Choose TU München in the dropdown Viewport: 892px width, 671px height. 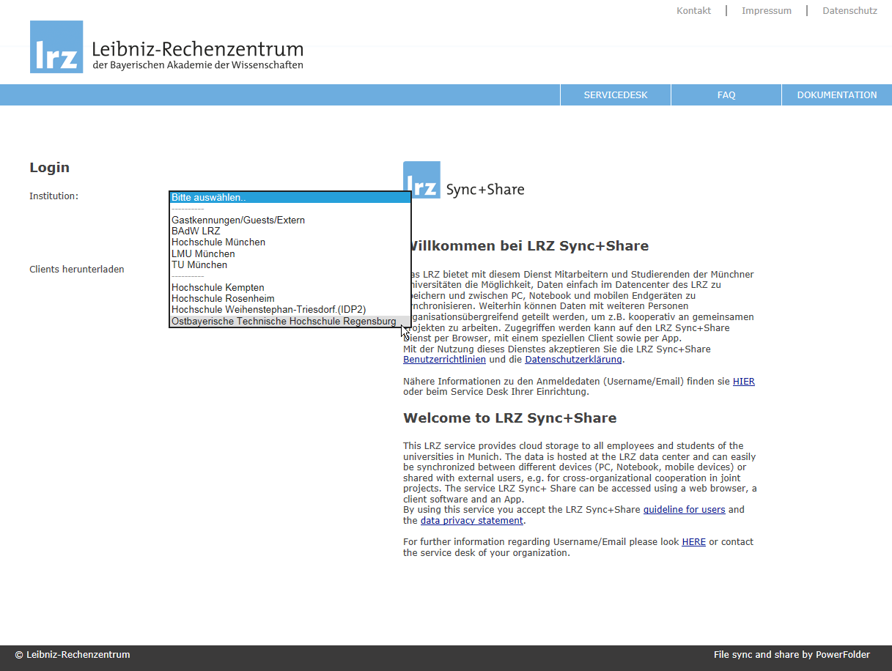click(199, 264)
